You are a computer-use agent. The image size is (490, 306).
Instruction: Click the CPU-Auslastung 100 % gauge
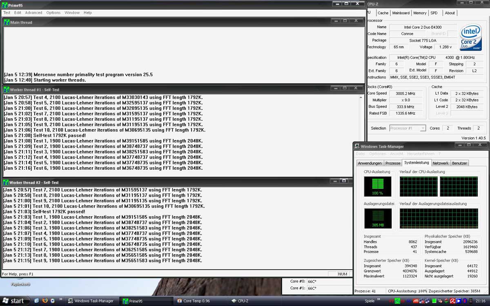point(378,186)
